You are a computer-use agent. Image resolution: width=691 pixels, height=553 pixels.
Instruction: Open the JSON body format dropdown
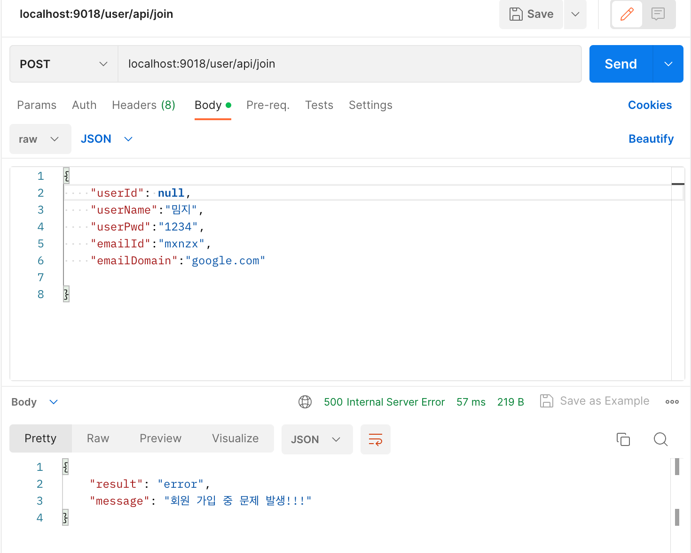pyautogui.click(x=107, y=139)
